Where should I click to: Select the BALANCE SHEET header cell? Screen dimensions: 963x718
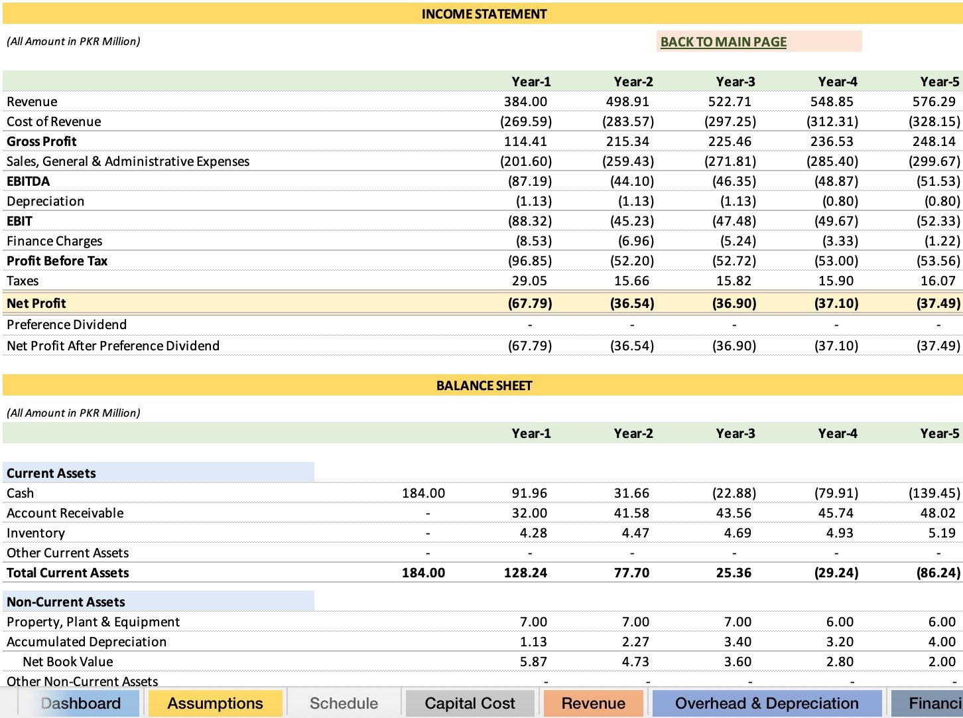click(x=483, y=386)
